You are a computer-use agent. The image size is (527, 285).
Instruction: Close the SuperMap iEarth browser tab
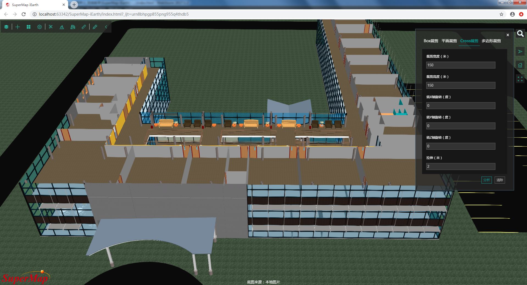64,5
